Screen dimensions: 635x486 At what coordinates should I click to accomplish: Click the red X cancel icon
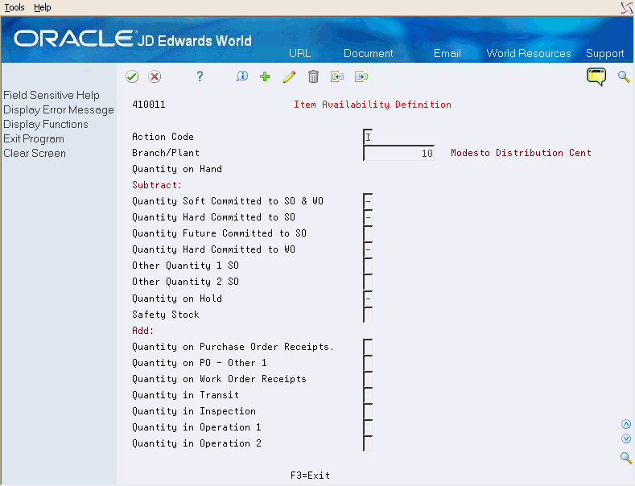pos(155,76)
